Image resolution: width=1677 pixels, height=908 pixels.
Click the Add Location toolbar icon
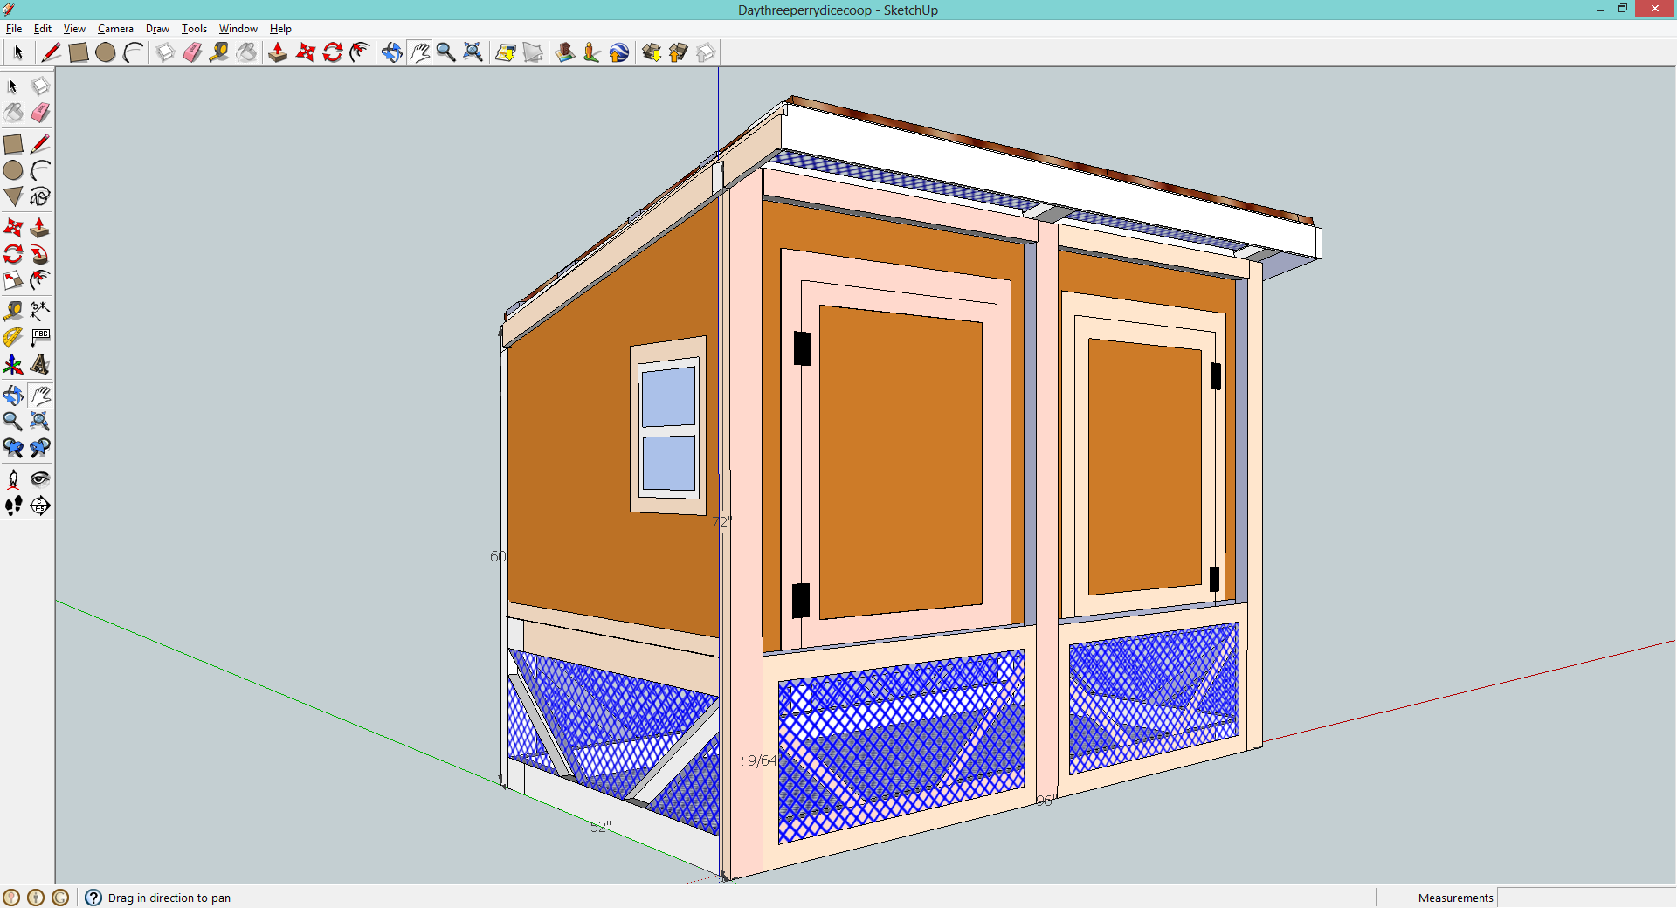pyautogui.click(x=505, y=52)
